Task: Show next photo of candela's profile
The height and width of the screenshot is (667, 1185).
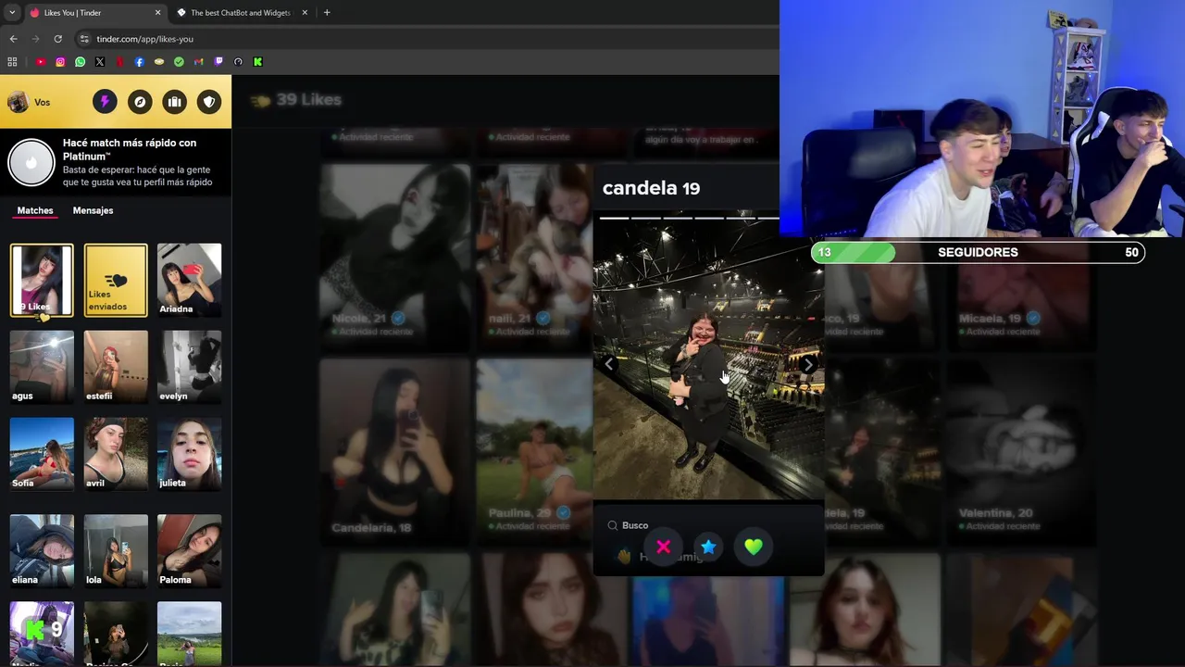Action: click(809, 364)
